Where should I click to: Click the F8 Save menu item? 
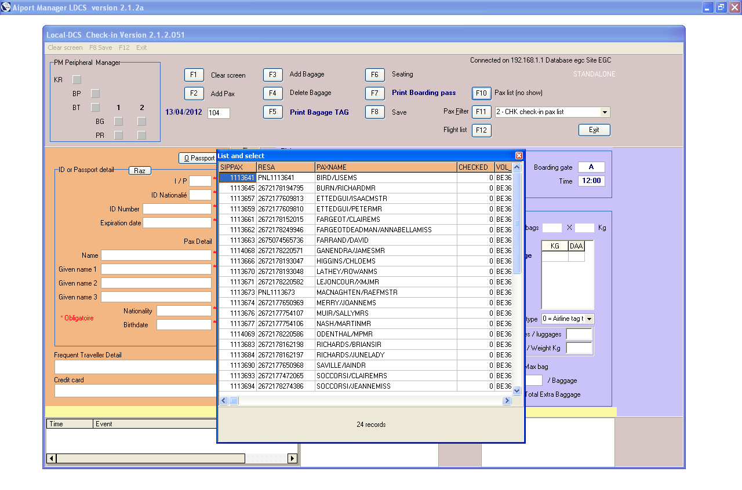pyautogui.click(x=101, y=47)
